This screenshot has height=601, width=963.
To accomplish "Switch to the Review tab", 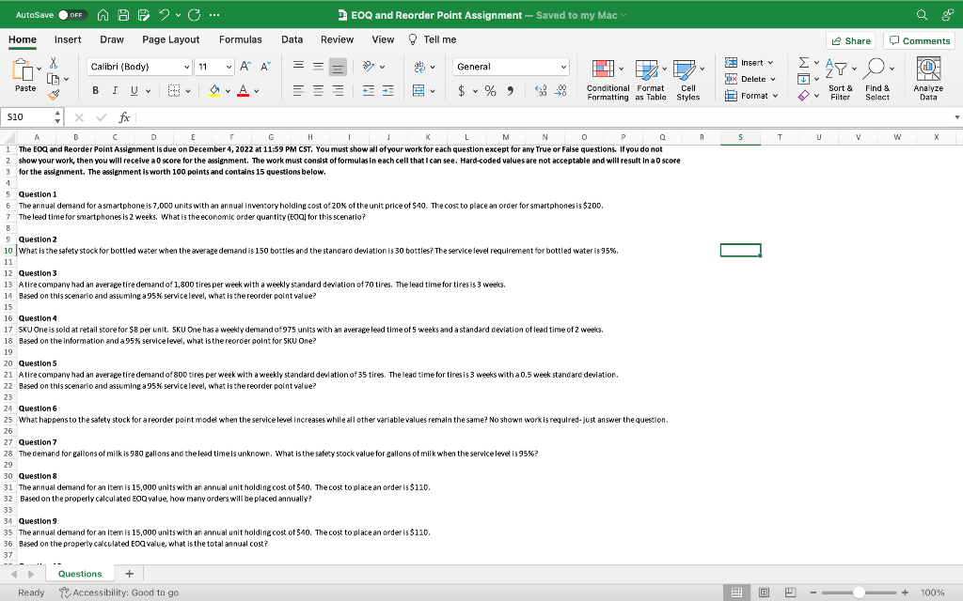I will point(338,39).
